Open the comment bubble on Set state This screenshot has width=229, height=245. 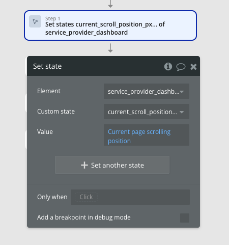(x=181, y=67)
